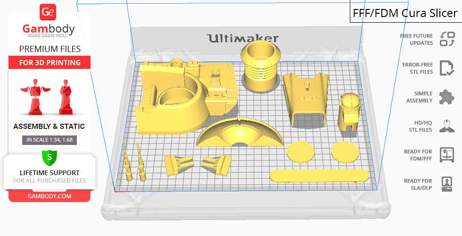The height and width of the screenshot is (236, 462).
Task: Click the Ultimaker text on back wall
Action: [x=243, y=38]
